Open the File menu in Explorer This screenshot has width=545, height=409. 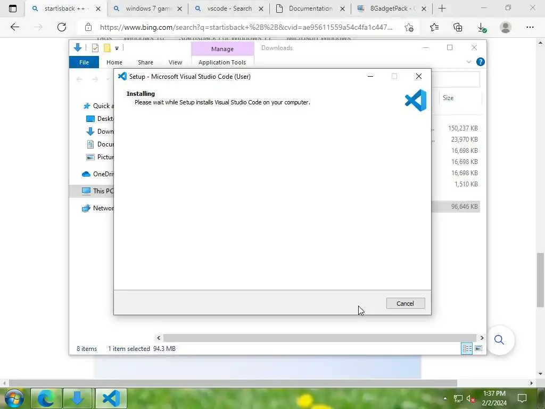tap(84, 62)
